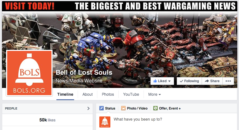Click the Bell of Lost Souls page name
The image size is (239, 130).
click(x=84, y=72)
